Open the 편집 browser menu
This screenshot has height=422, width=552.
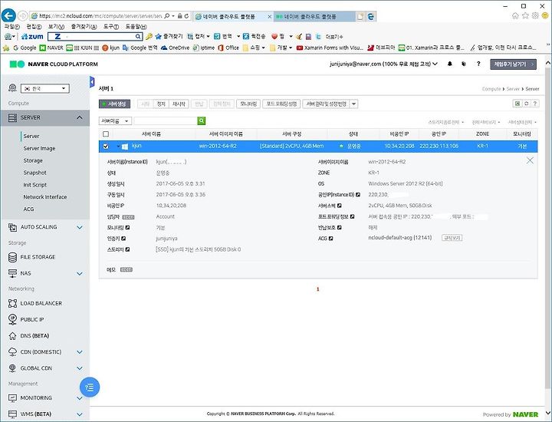34,27
